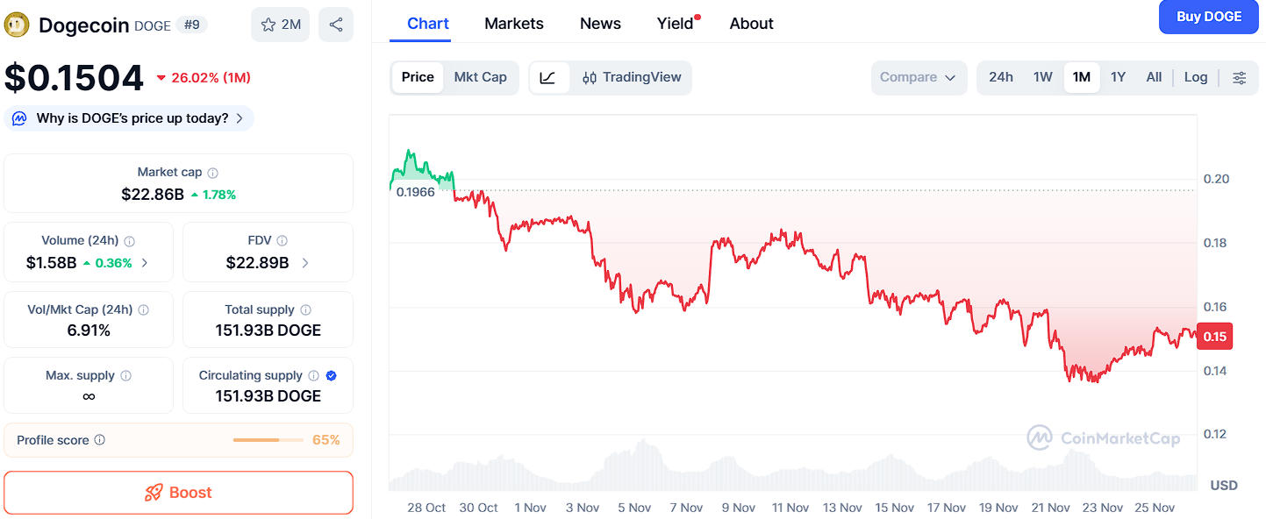This screenshot has height=519, width=1266.
Task: Open the Markets tab
Action: pyautogui.click(x=513, y=24)
